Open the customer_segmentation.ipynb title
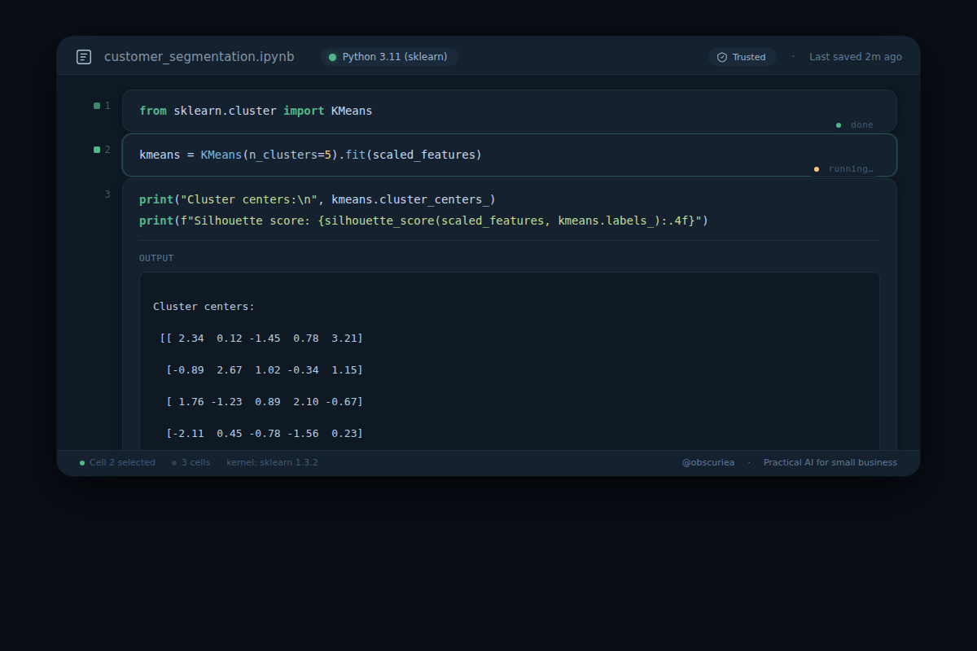The height and width of the screenshot is (651, 977). pyautogui.click(x=199, y=57)
